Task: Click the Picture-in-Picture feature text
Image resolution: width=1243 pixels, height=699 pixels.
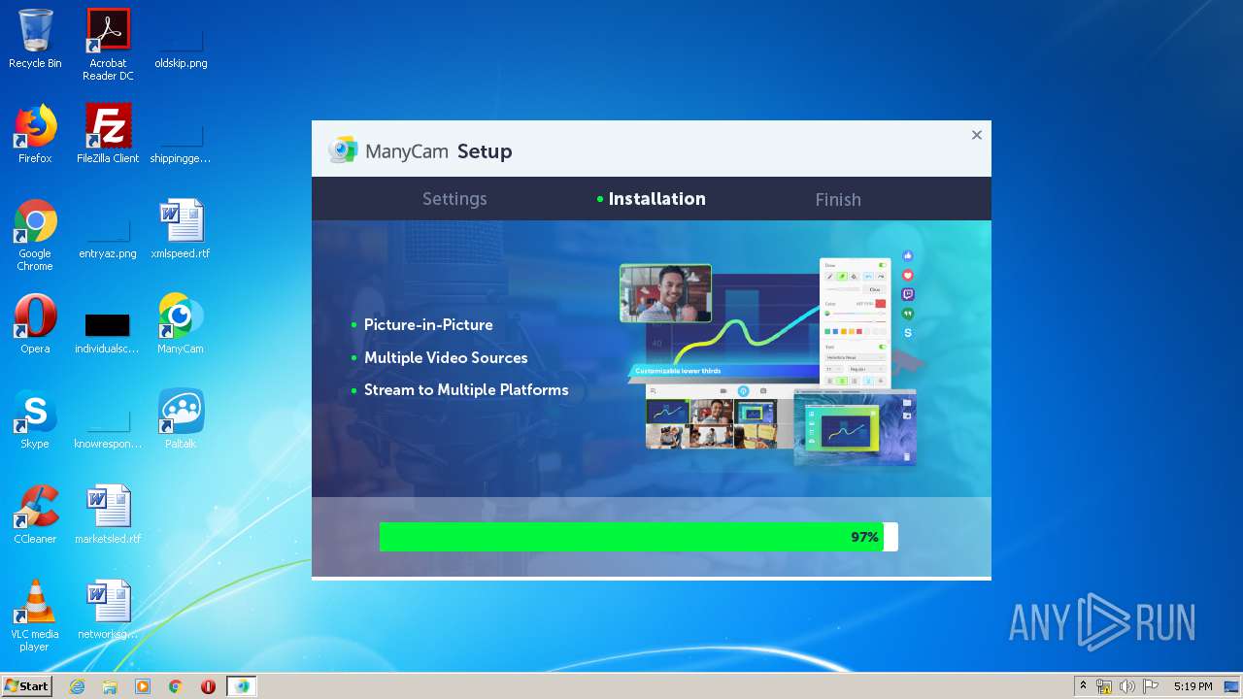Action: (428, 325)
